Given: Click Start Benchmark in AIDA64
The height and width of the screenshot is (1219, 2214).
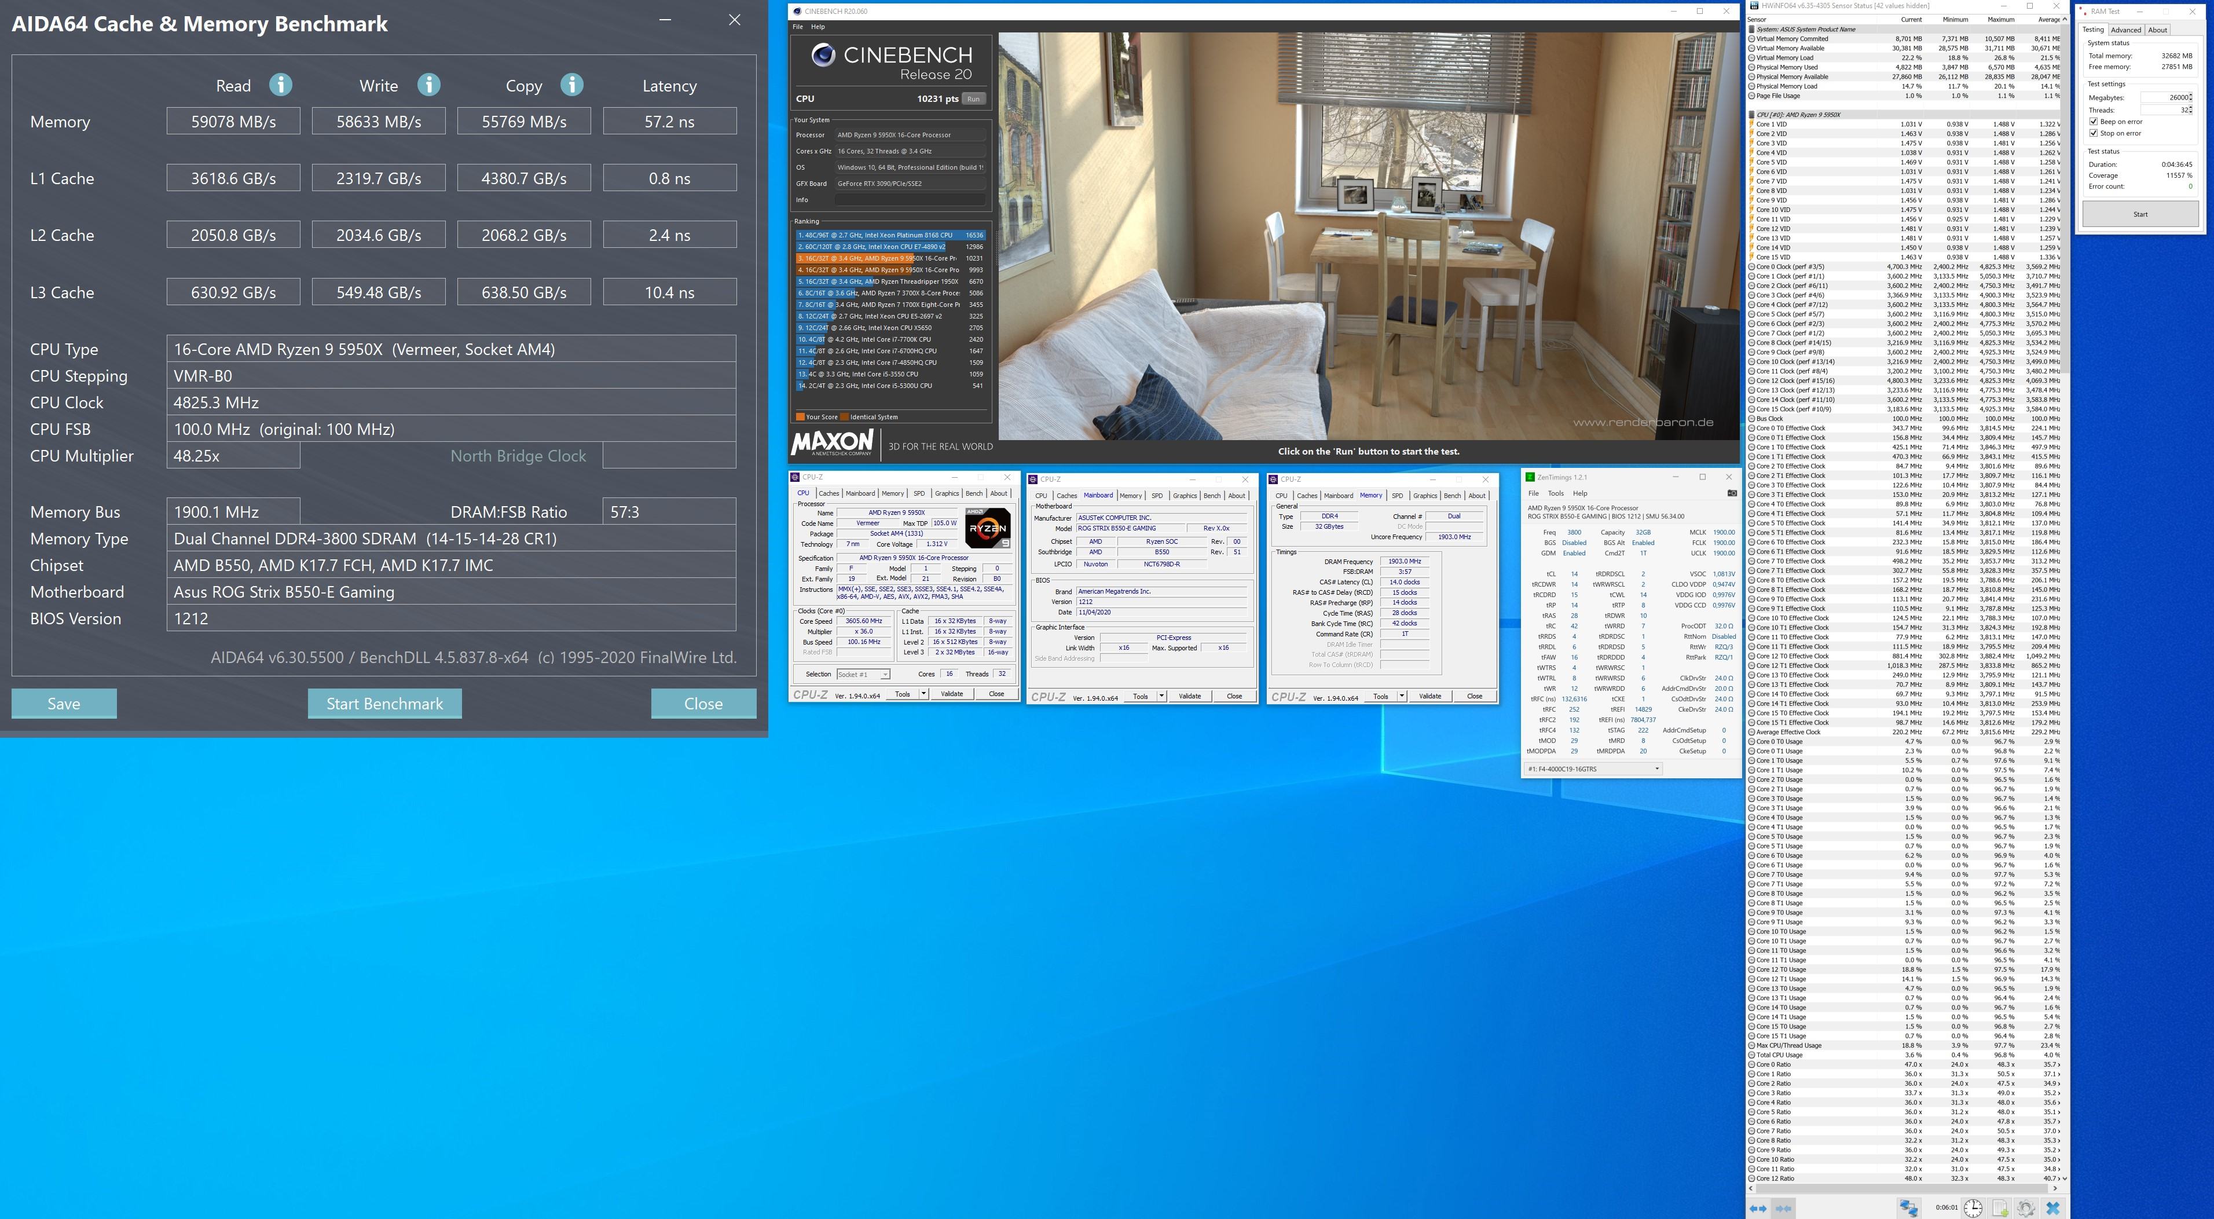Looking at the screenshot, I should 384,703.
